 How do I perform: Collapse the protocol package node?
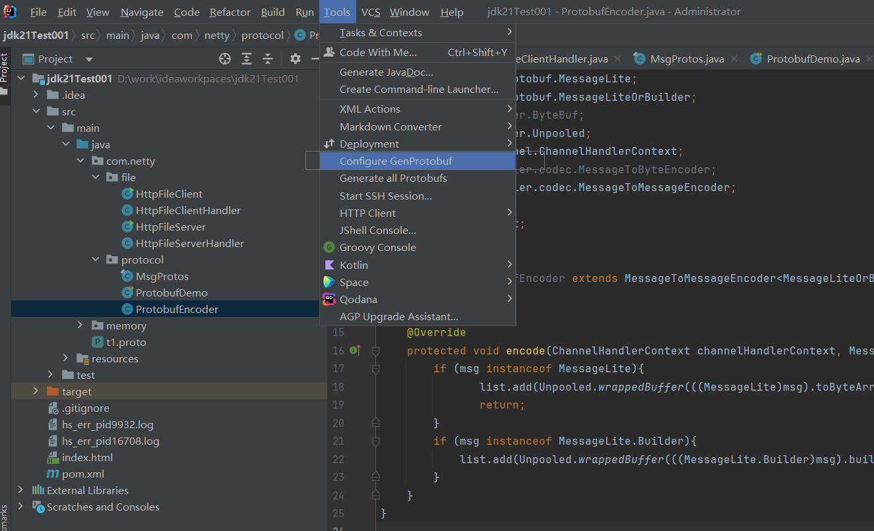96,260
